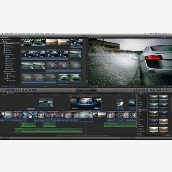The image size is (172, 172).
Task: Click the Wi-Fi status icon
Action: tap(151, 34)
